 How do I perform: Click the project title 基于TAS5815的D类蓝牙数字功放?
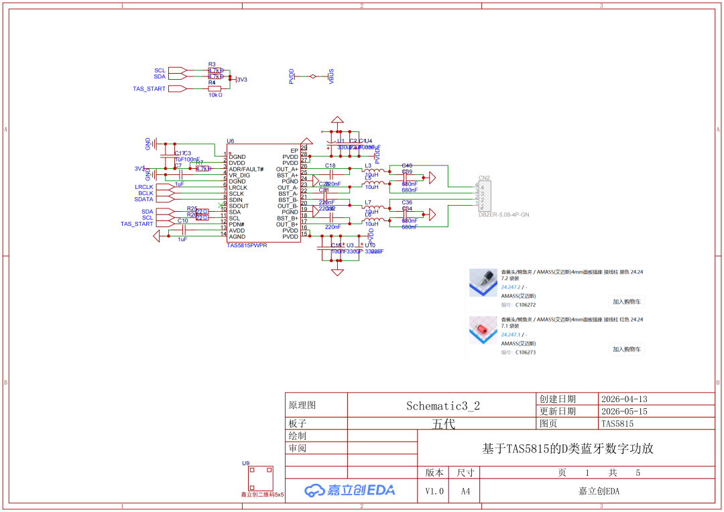[568, 449]
